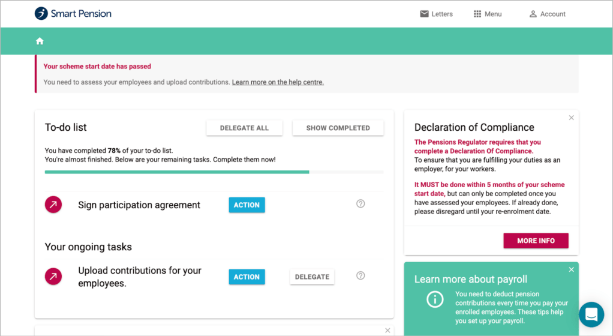Open the Menu grid in header
613x336 pixels.
(487, 14)
